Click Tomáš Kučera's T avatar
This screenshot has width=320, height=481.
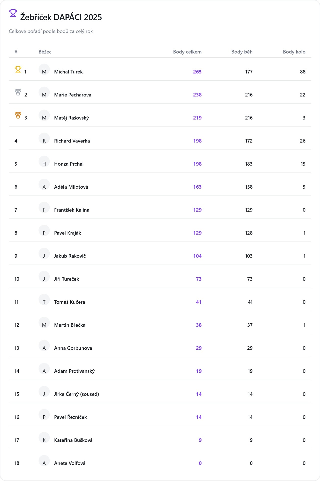point(44,300)
